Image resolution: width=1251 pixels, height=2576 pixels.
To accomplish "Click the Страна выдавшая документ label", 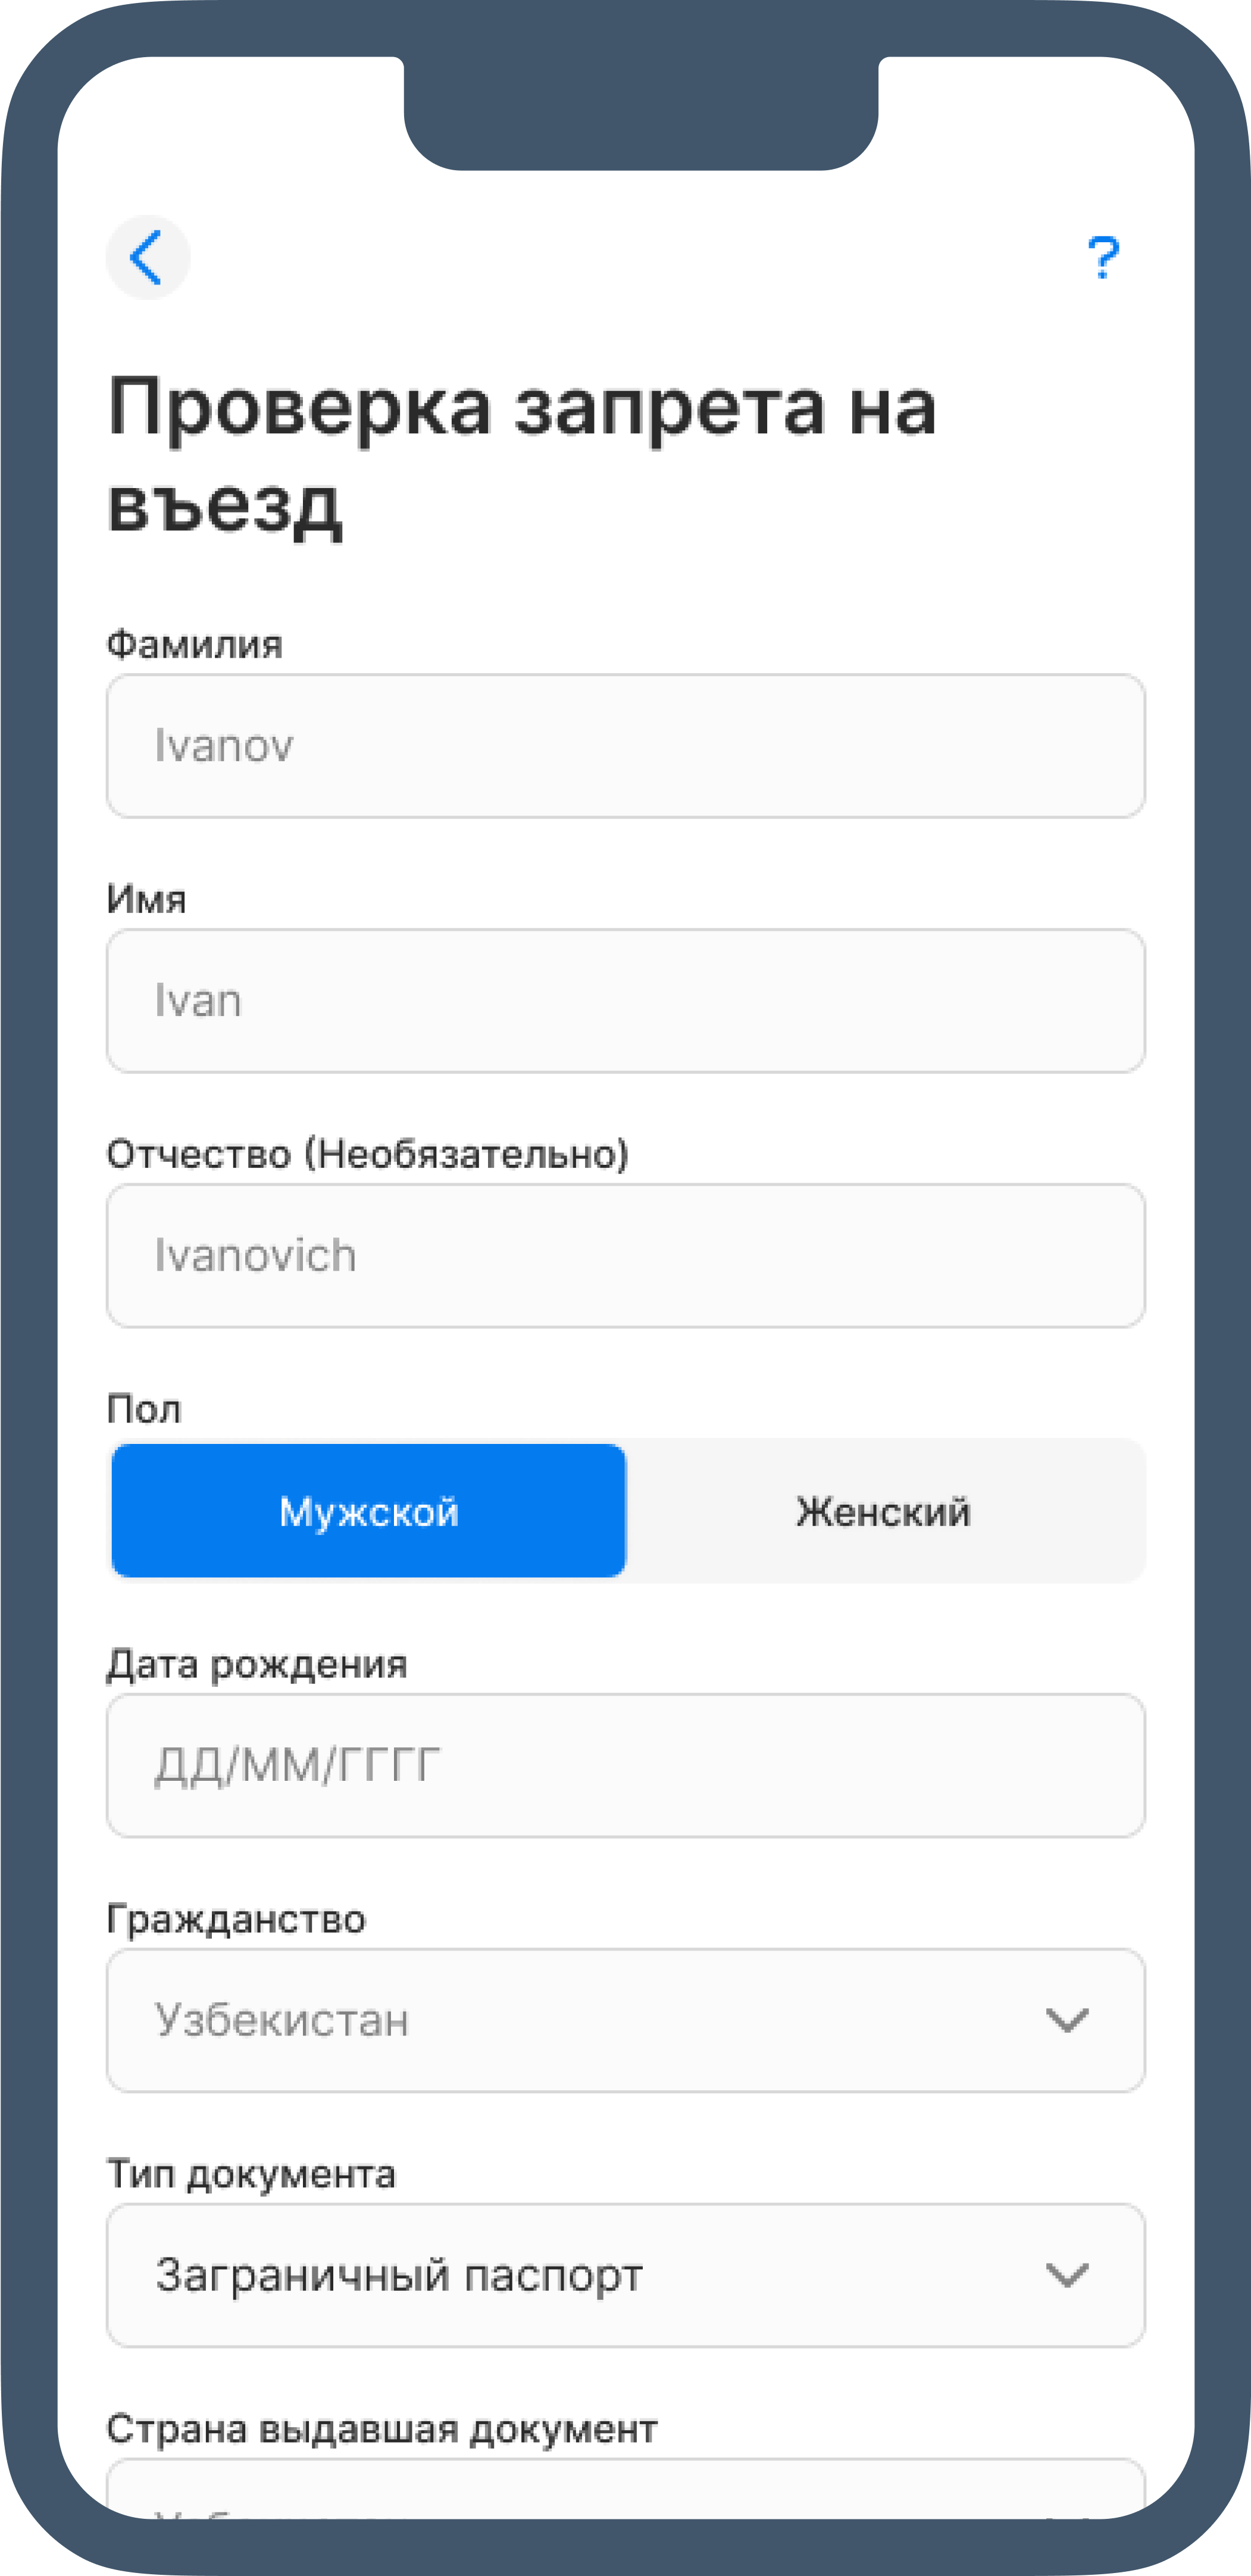I will (x=382, y=2429).
